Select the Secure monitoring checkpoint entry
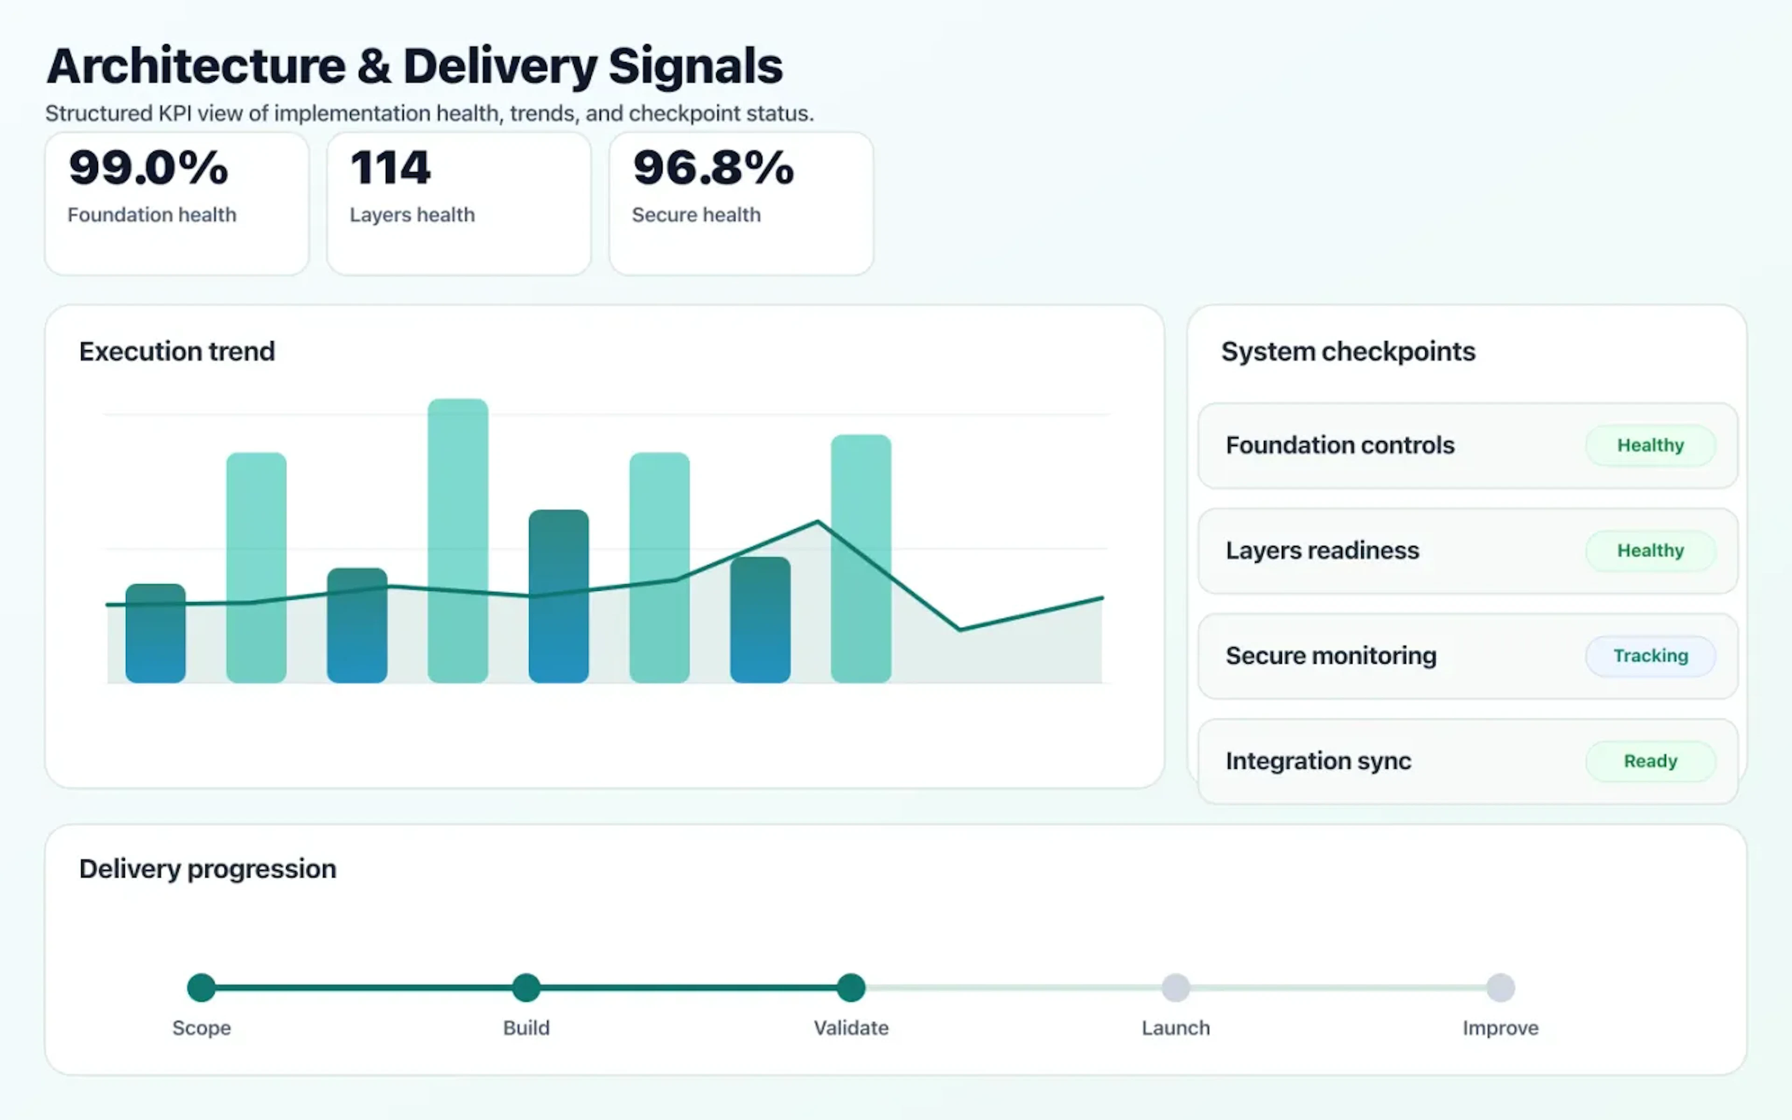This screenshot has width=1792, height=1120. 1330,656
